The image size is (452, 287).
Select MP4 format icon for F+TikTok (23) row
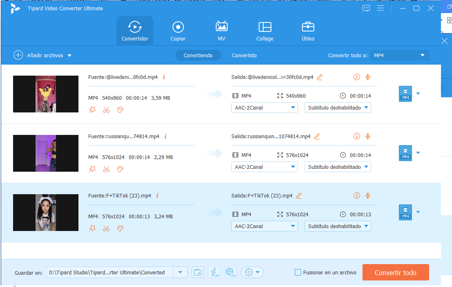click(405, 213)
